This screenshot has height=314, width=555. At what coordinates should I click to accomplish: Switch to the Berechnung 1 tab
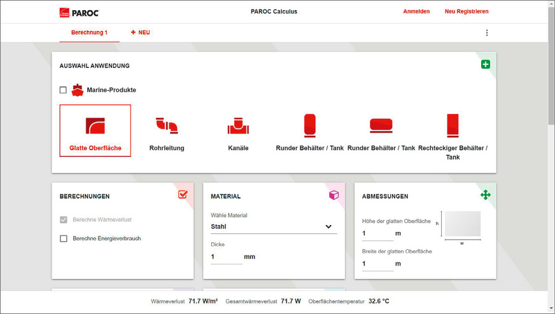tap(89, 32)
